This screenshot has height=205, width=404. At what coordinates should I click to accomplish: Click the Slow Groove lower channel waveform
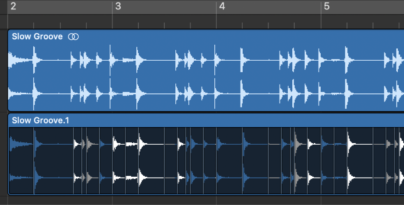[206, 94]
